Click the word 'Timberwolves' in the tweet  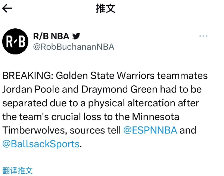34,130
